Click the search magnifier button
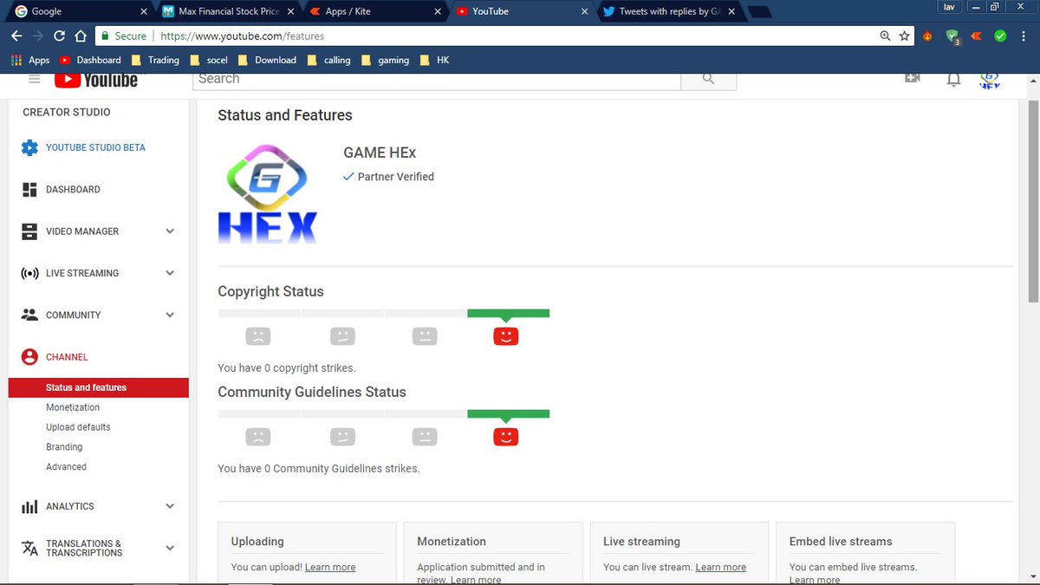The height and width of the screenshot is (585, 1040). tap(708, 79)
